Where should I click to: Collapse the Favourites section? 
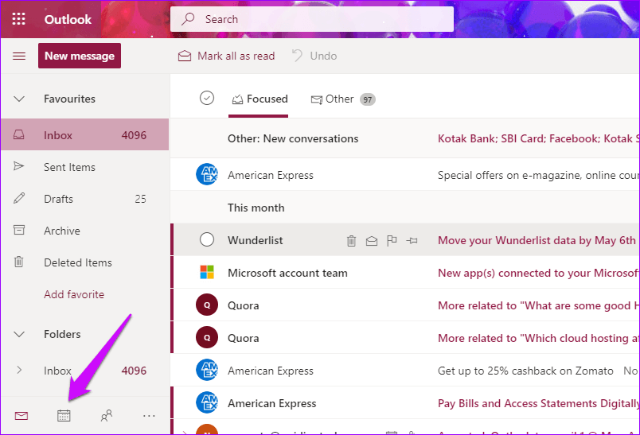[19, 99]
